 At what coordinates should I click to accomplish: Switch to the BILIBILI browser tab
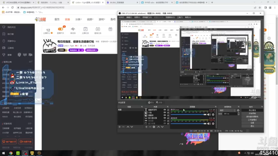(122, 2)
